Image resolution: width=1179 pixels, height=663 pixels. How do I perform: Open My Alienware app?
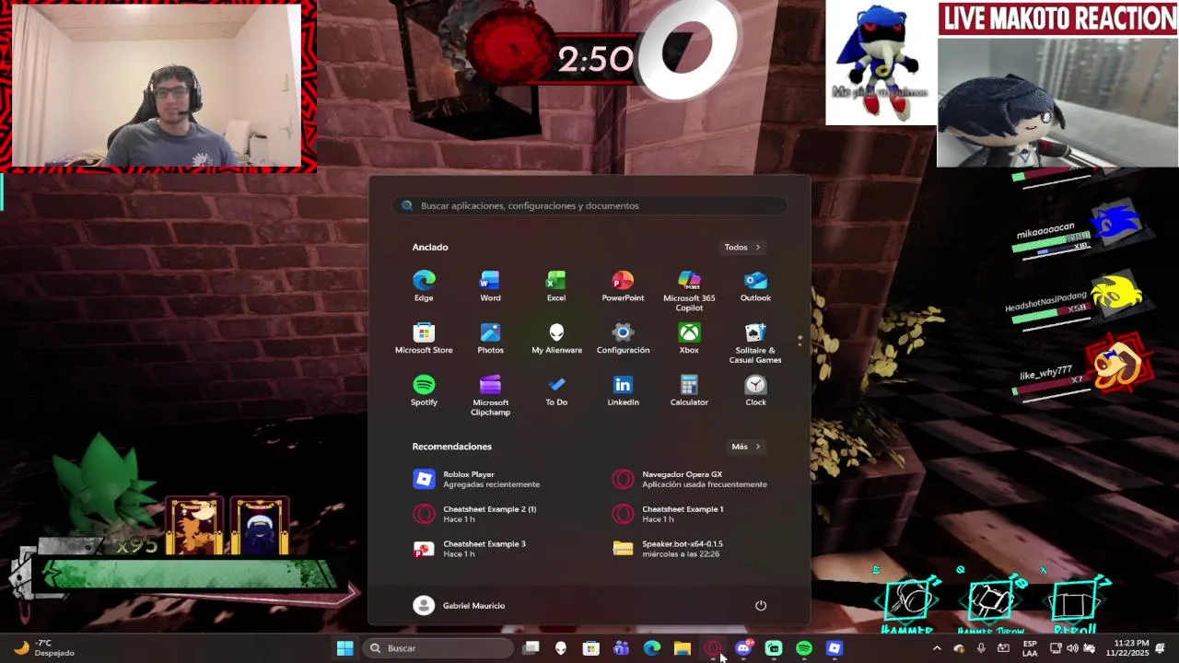(x=556, y=338)
